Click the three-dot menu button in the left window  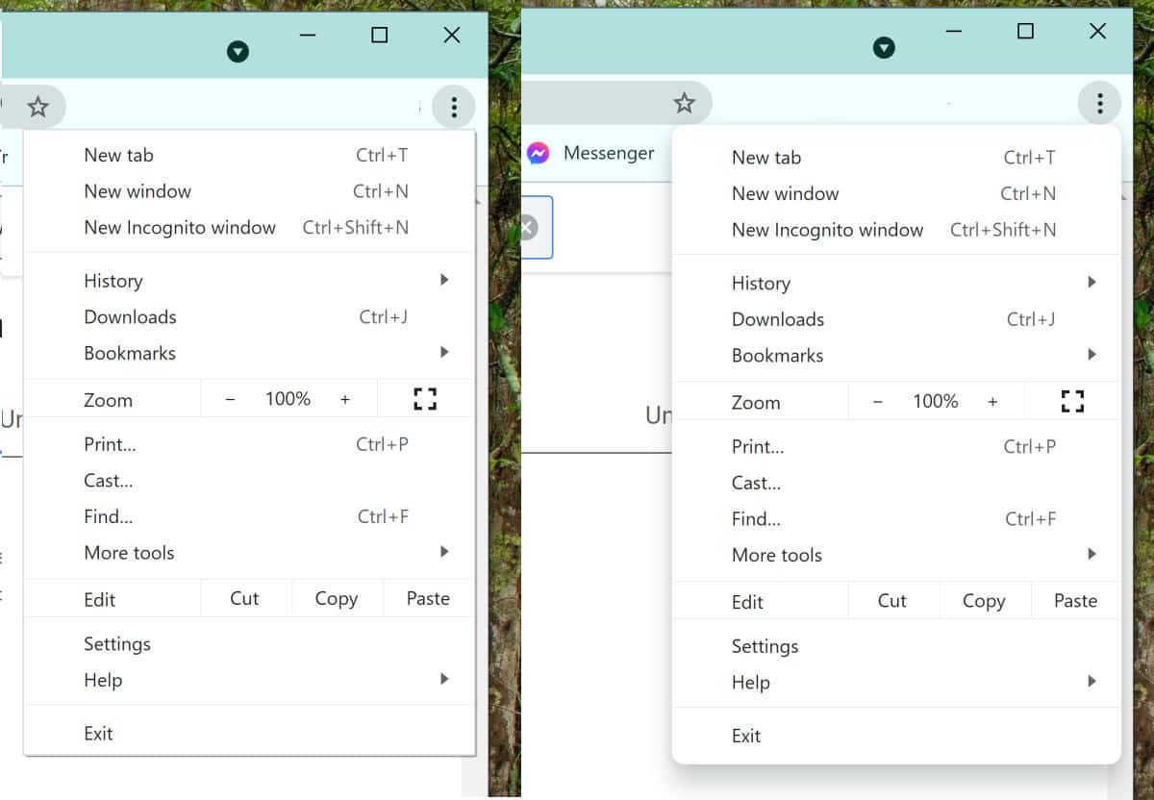[454, 107]
